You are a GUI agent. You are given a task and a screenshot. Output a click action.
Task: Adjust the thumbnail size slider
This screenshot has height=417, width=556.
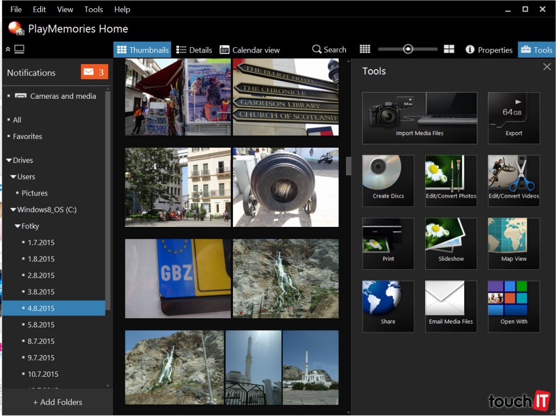coord(408,49)
